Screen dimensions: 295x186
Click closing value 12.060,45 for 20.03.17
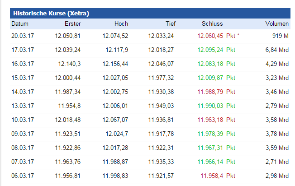pos(210,35)
